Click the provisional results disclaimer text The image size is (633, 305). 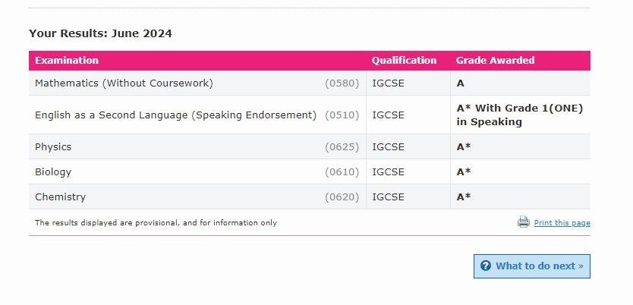point(156,223)
